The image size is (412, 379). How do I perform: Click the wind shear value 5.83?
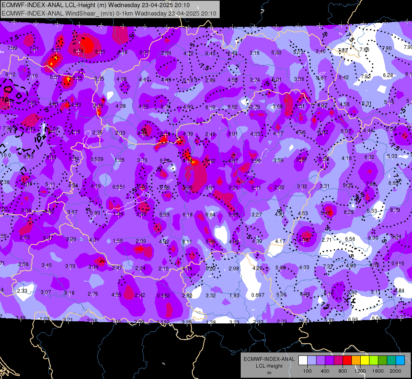coord(233,215)
